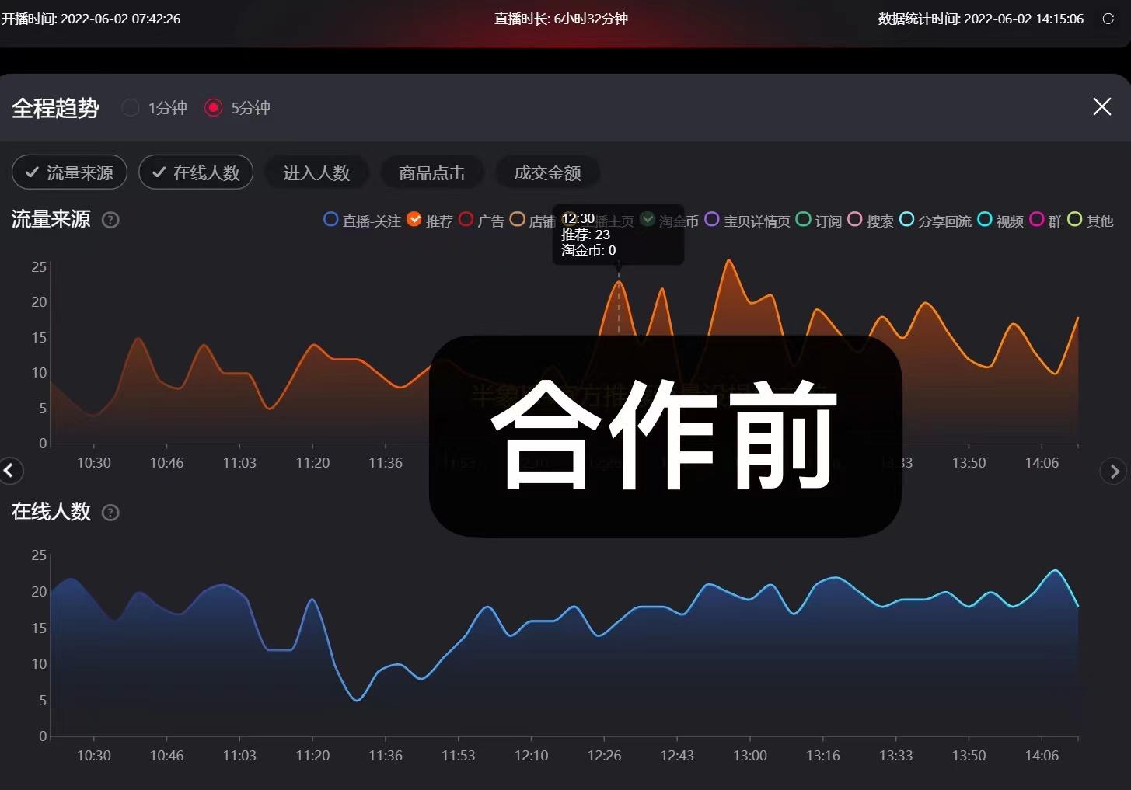Click 数据统计时间 timestamp text
The height and width of the screenshot is (790, 1131).
pos(981,19)
